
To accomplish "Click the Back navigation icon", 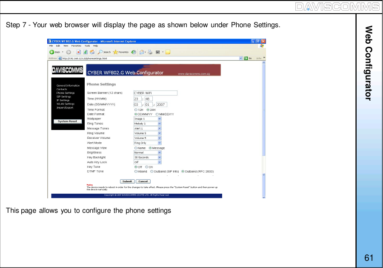I will [x=52, y=52].
